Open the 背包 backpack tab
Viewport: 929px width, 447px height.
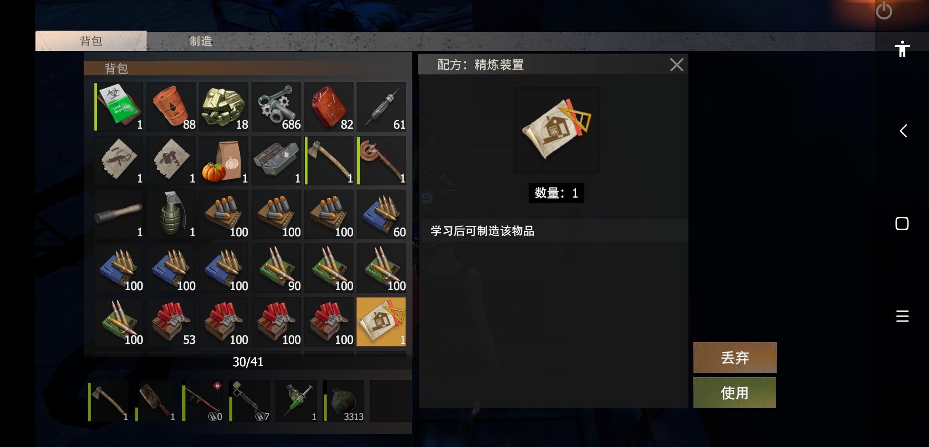click(x=91, y=41)
